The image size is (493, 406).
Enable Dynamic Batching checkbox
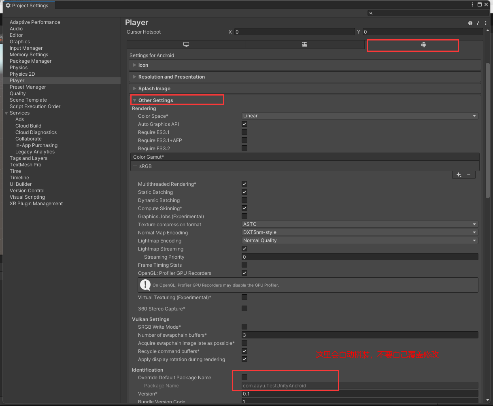click(244, 200)
